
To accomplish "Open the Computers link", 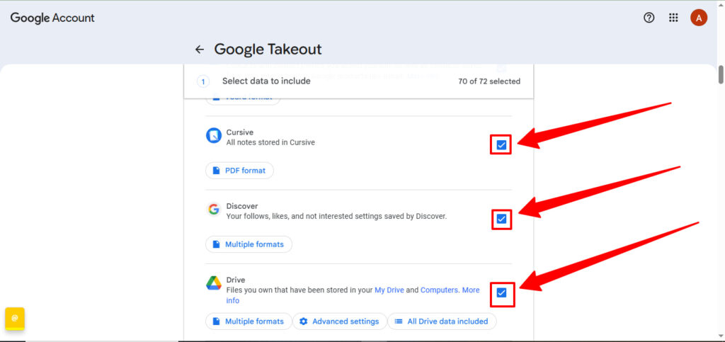I will tap(439, 290).
